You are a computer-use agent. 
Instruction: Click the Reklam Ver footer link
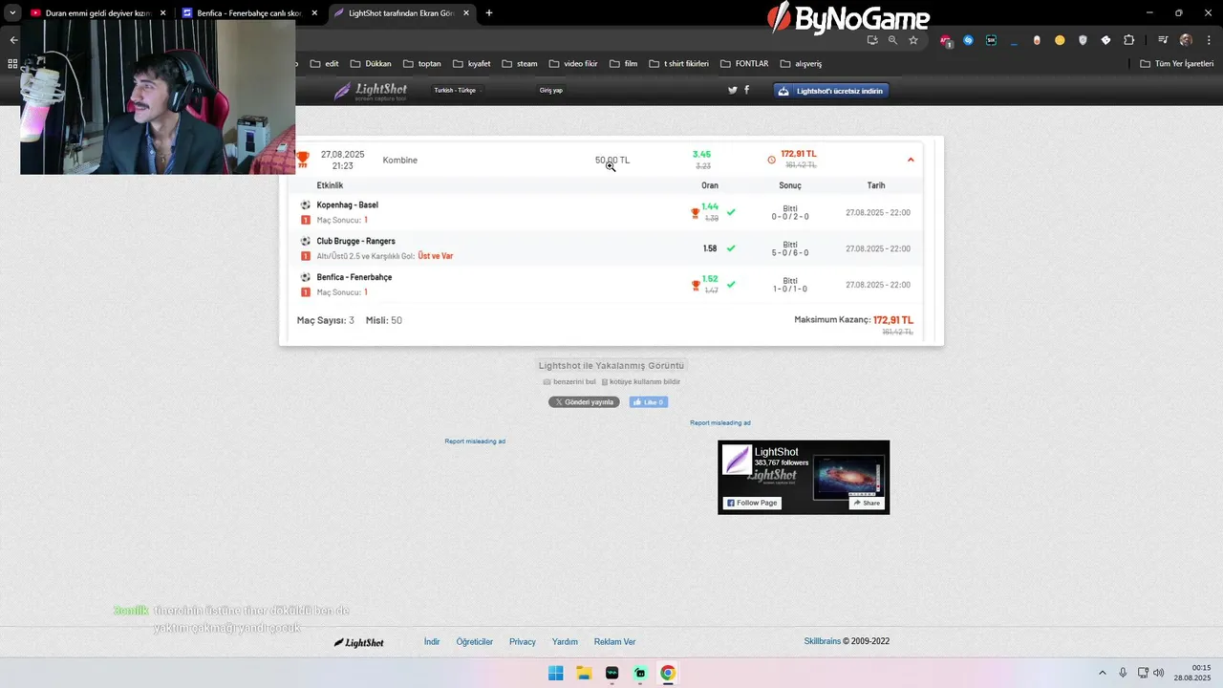pos(615,642)
